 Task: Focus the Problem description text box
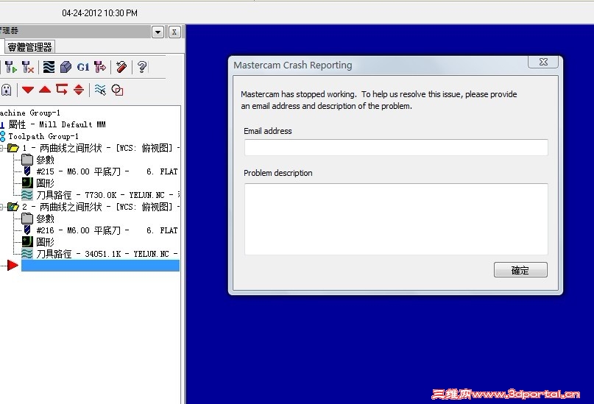396,219
